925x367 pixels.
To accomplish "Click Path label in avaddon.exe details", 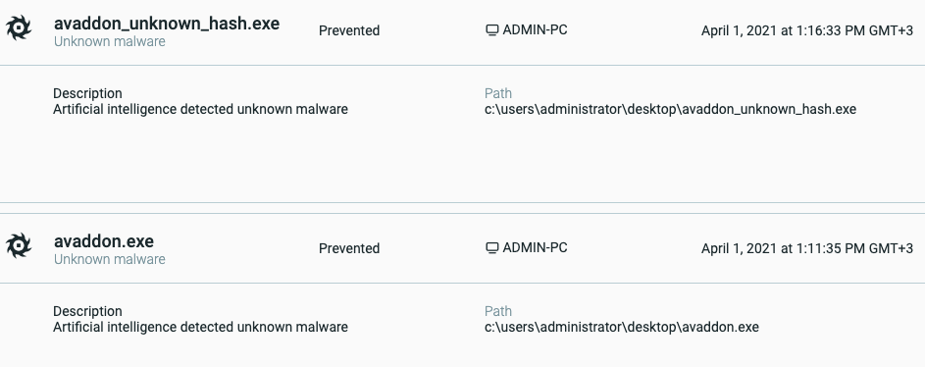I will point(498,311).
